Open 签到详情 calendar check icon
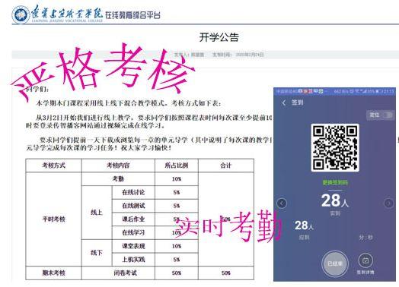399x287 pixels. point(365,260)
